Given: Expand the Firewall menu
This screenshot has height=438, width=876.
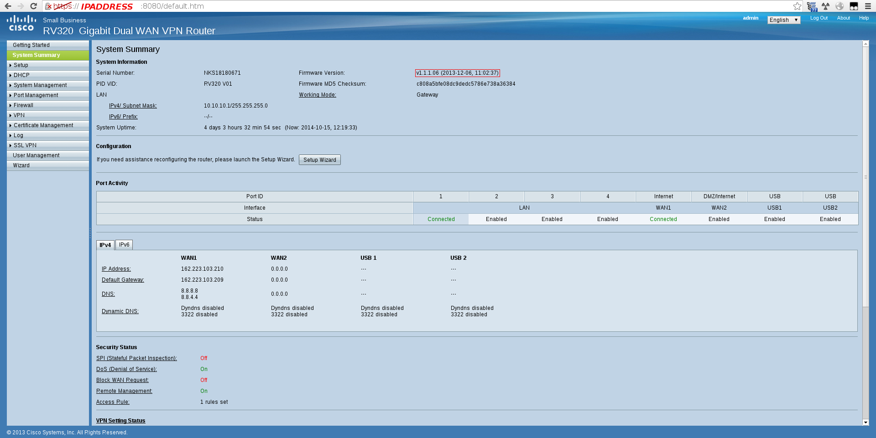Looking at the screenshot, I should point(48,105).
